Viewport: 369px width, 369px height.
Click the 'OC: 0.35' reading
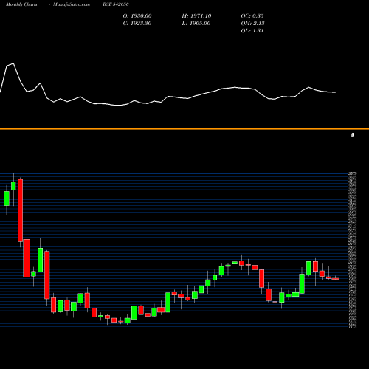252,16
